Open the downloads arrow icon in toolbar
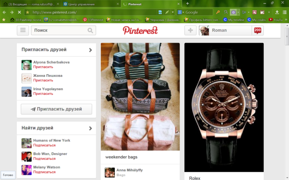Screen dimensions: 289x180 click(x=277, y=12)
